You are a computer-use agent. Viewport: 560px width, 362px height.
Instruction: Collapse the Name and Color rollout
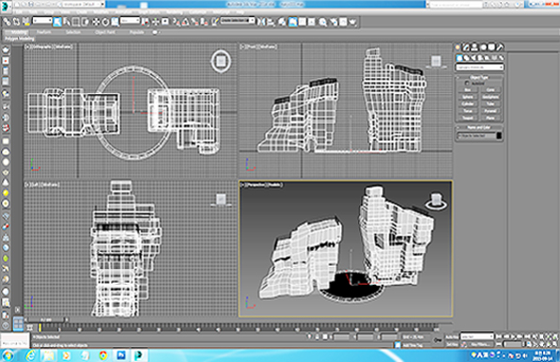click(479, 127)
